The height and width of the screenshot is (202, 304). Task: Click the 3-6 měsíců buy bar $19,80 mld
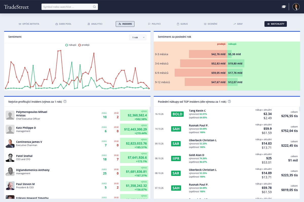pos(236,63)
